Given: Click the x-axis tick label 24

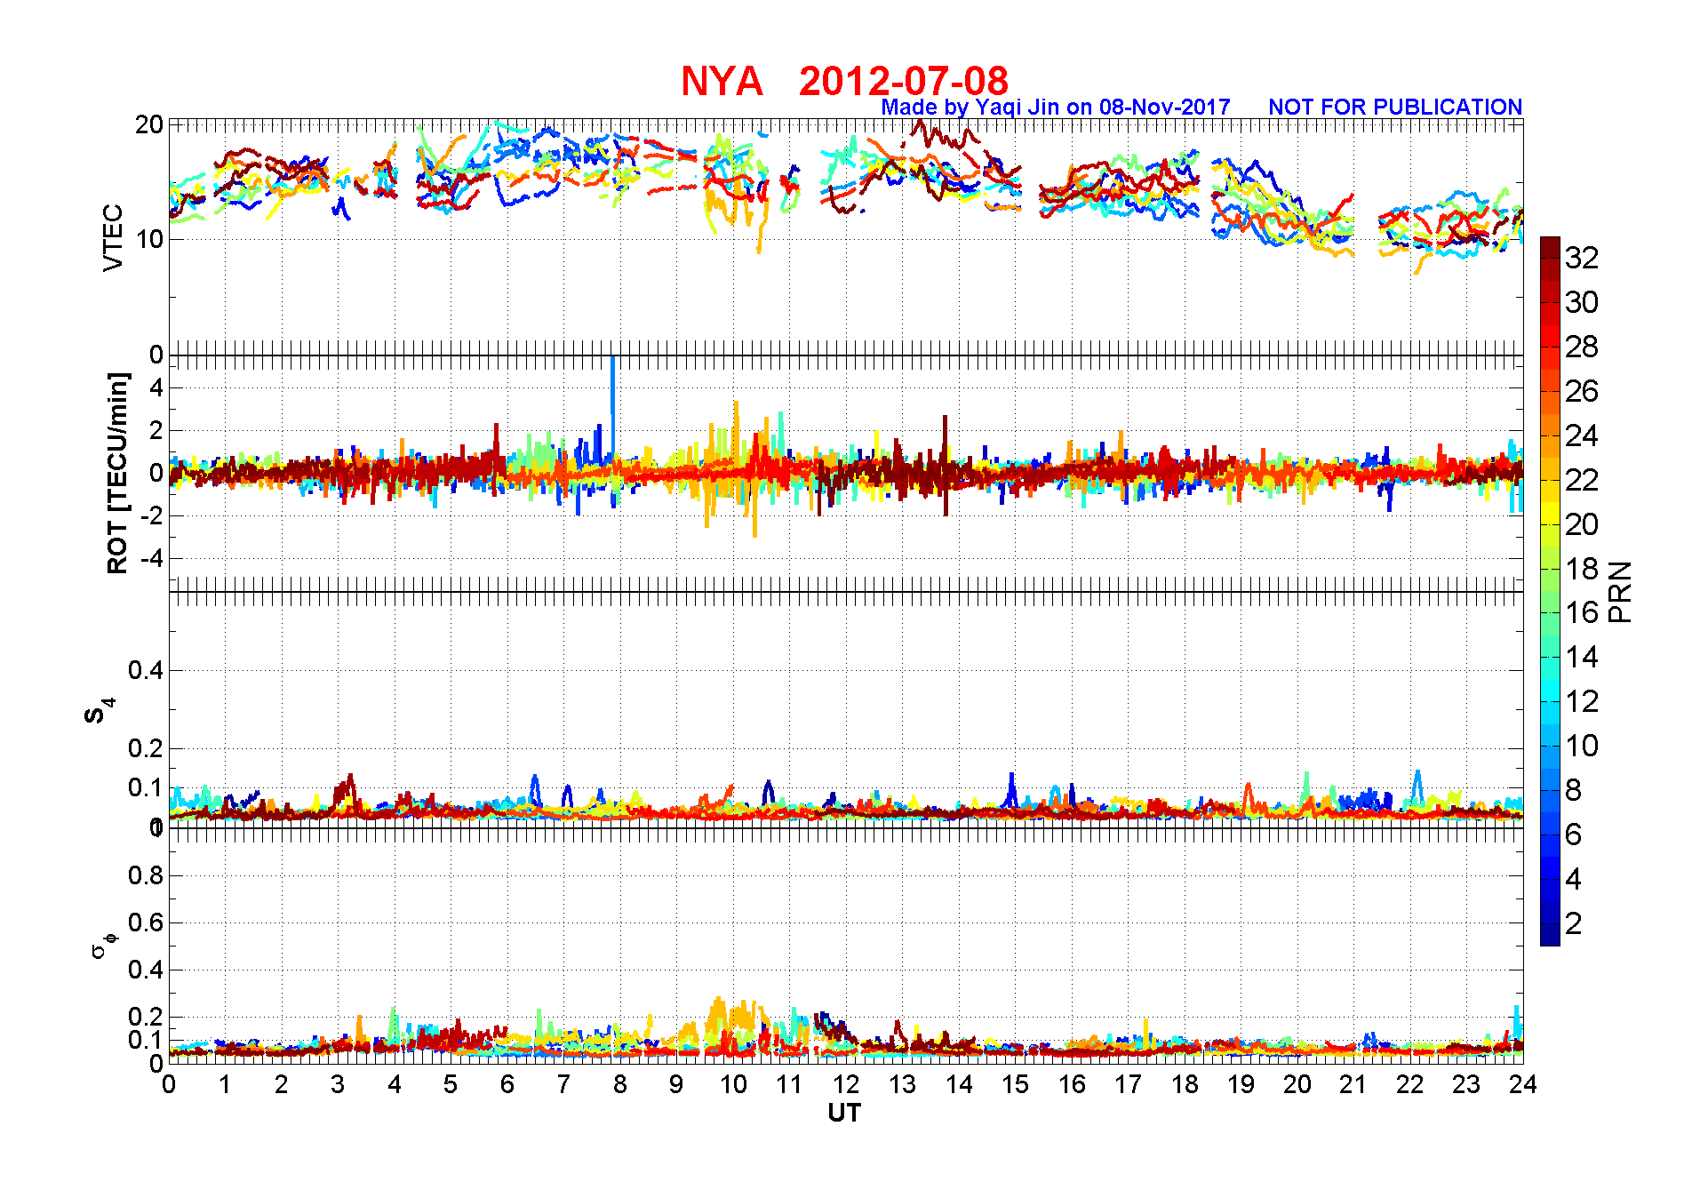Looking at the screenshot, I should pos(1523,1084).
